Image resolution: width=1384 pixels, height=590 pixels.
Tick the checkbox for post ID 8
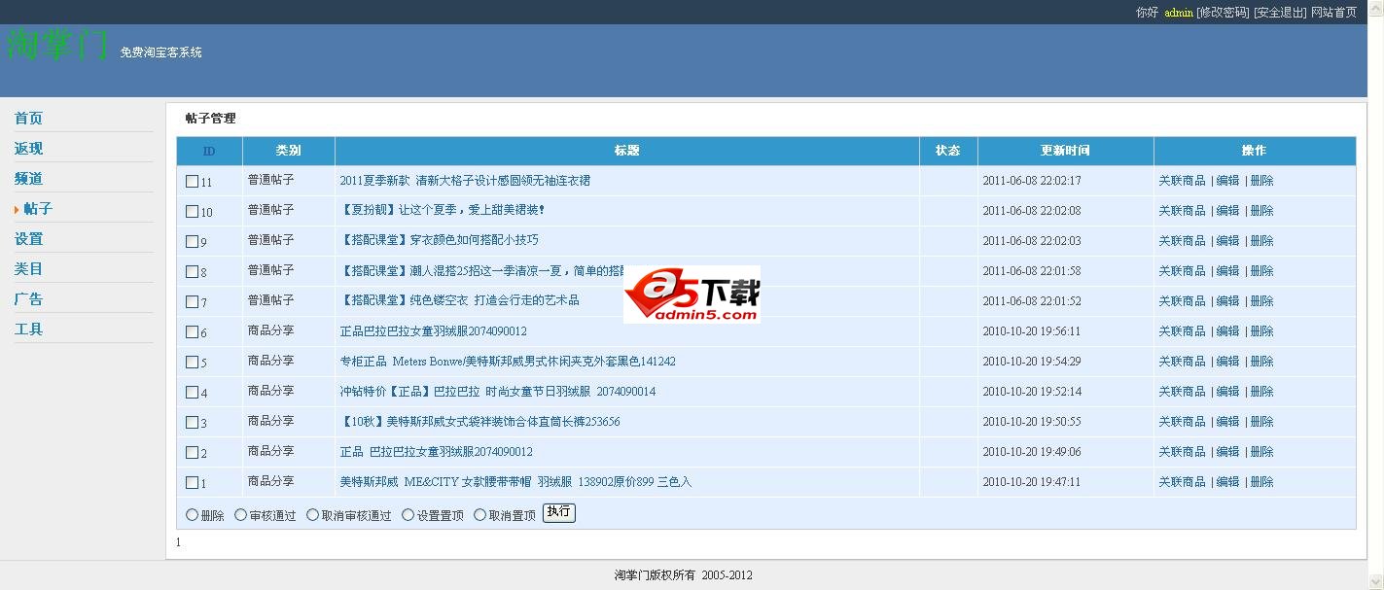[x=192, y=271]
